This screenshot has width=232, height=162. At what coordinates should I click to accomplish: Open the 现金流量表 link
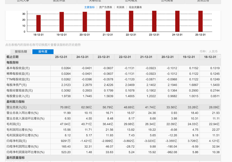point(135,7)
